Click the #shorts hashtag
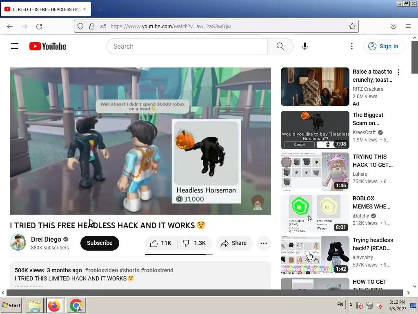Screen dimensions: 418x314 click(129, 270)
